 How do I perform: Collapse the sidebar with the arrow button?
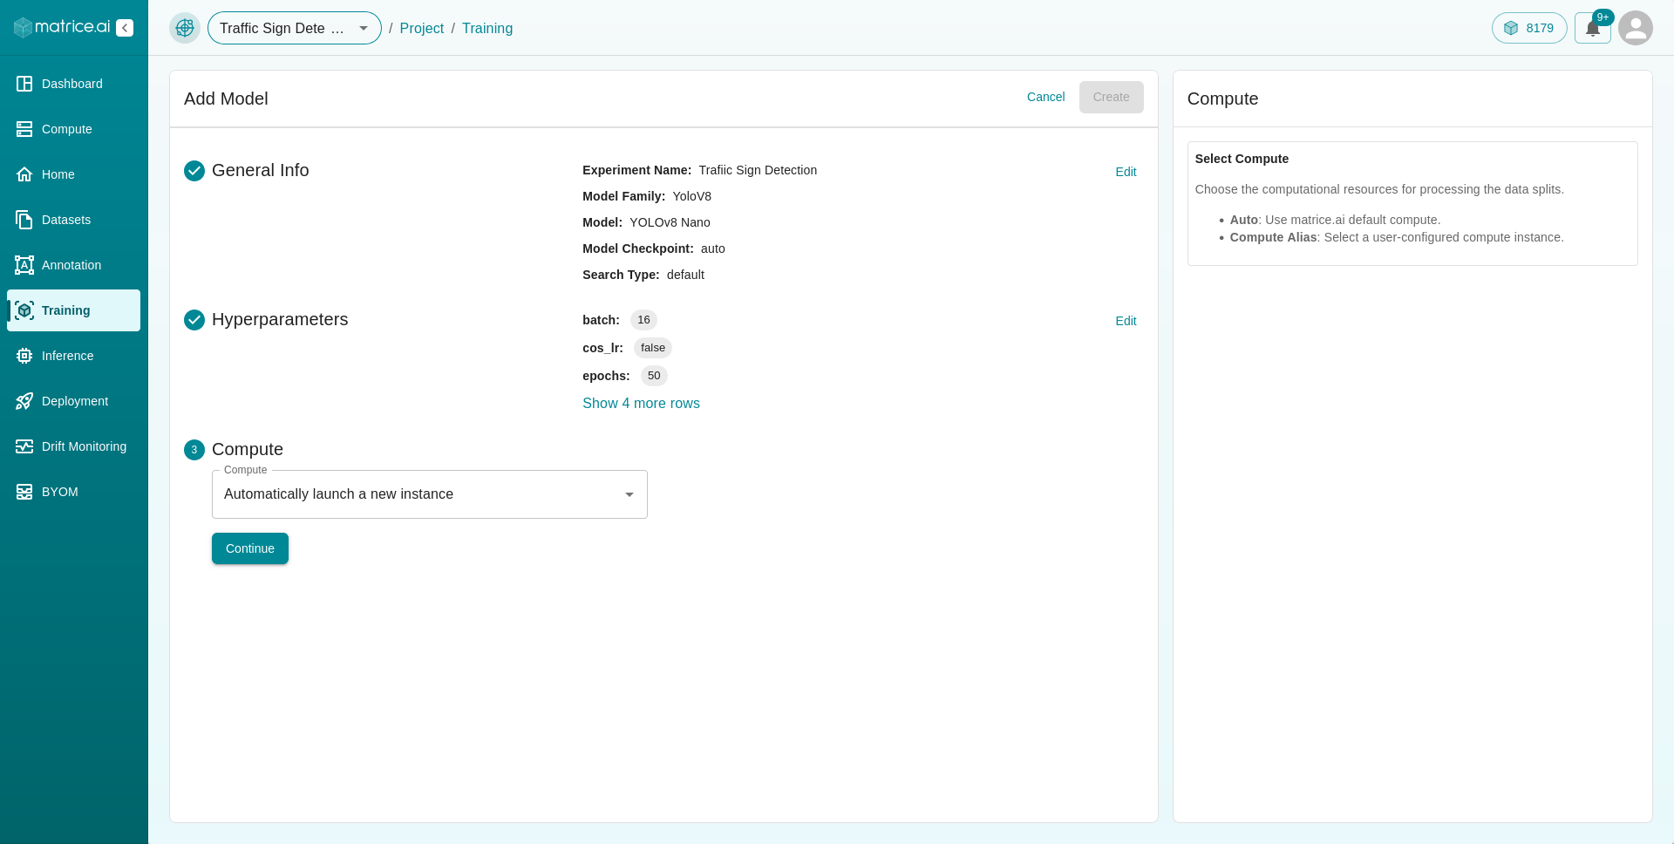tap(125, 28)
